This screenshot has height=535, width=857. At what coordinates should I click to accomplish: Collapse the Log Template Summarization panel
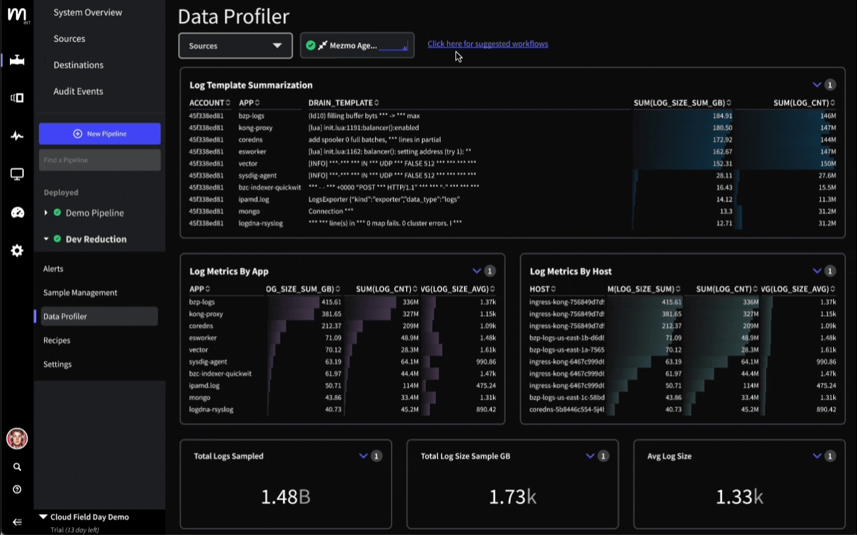click(x=817, y=84)
